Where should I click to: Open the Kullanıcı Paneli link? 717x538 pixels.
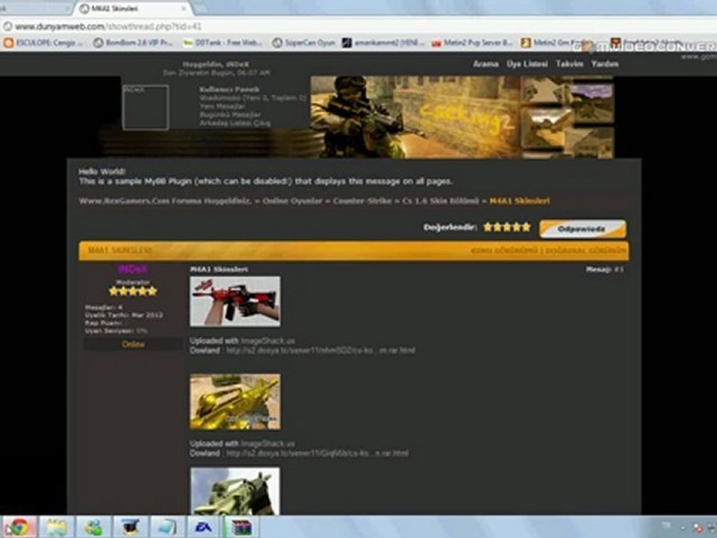coord(229,89)
